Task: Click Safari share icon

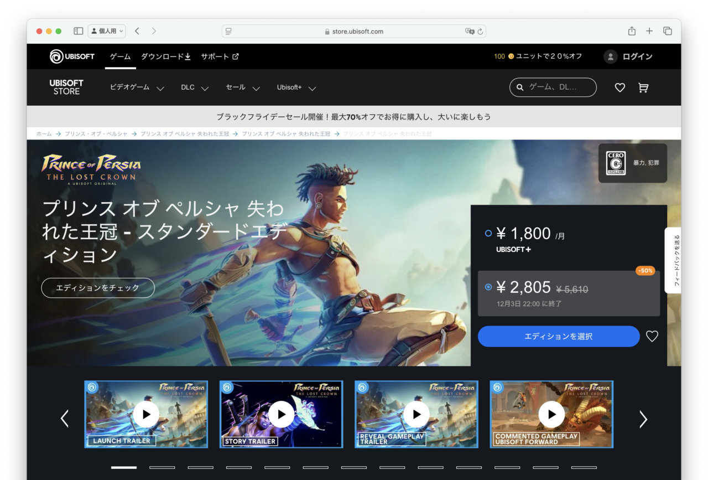Action: point(632,31)
